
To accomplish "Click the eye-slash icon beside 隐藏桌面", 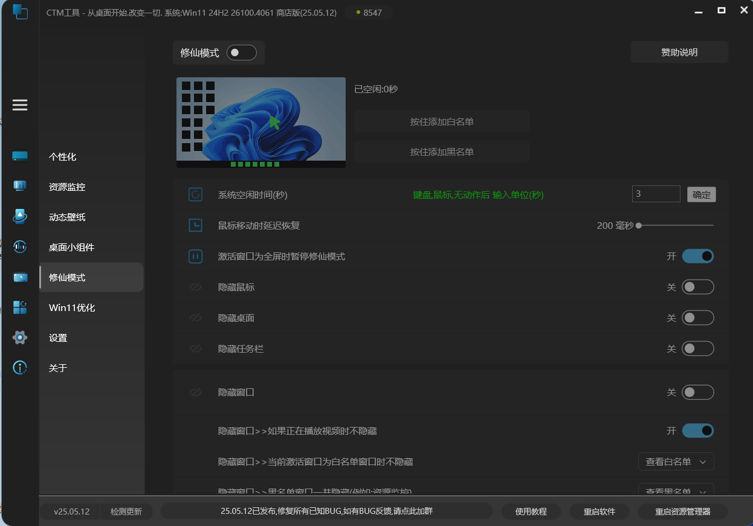I will [x=195, y=318].
